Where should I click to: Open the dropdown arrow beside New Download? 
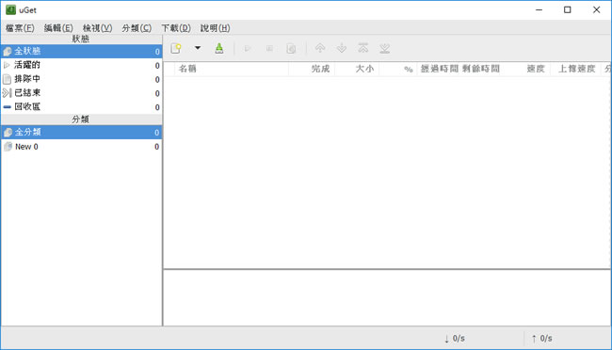coord(198,48)
